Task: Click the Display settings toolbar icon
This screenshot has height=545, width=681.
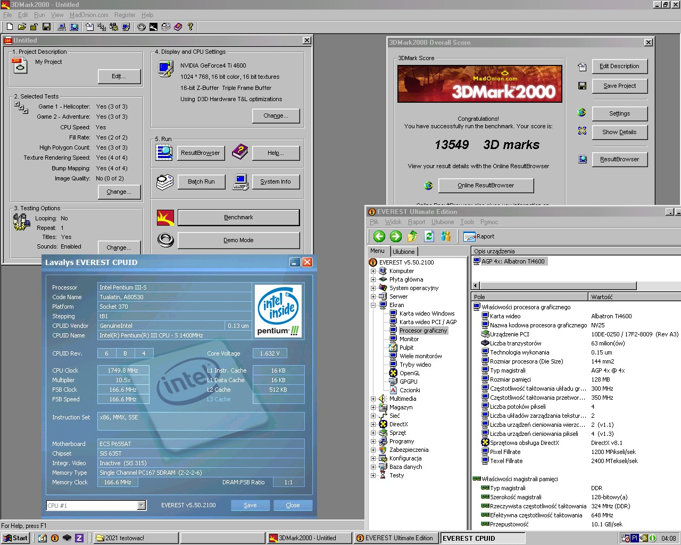Action: pyautogui.click(x=126, y=27)
